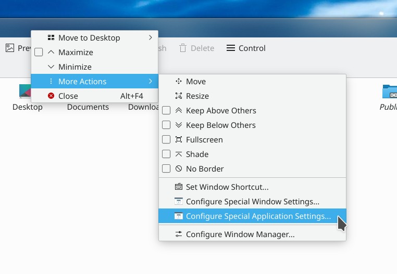Click the Configure Window Manager sliders icon
Screen dimensions: 397x274
[179, 234]
